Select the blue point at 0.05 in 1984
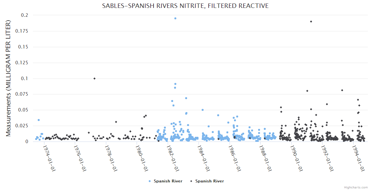This screenshot has width=371, height=190. pos(203,110)
